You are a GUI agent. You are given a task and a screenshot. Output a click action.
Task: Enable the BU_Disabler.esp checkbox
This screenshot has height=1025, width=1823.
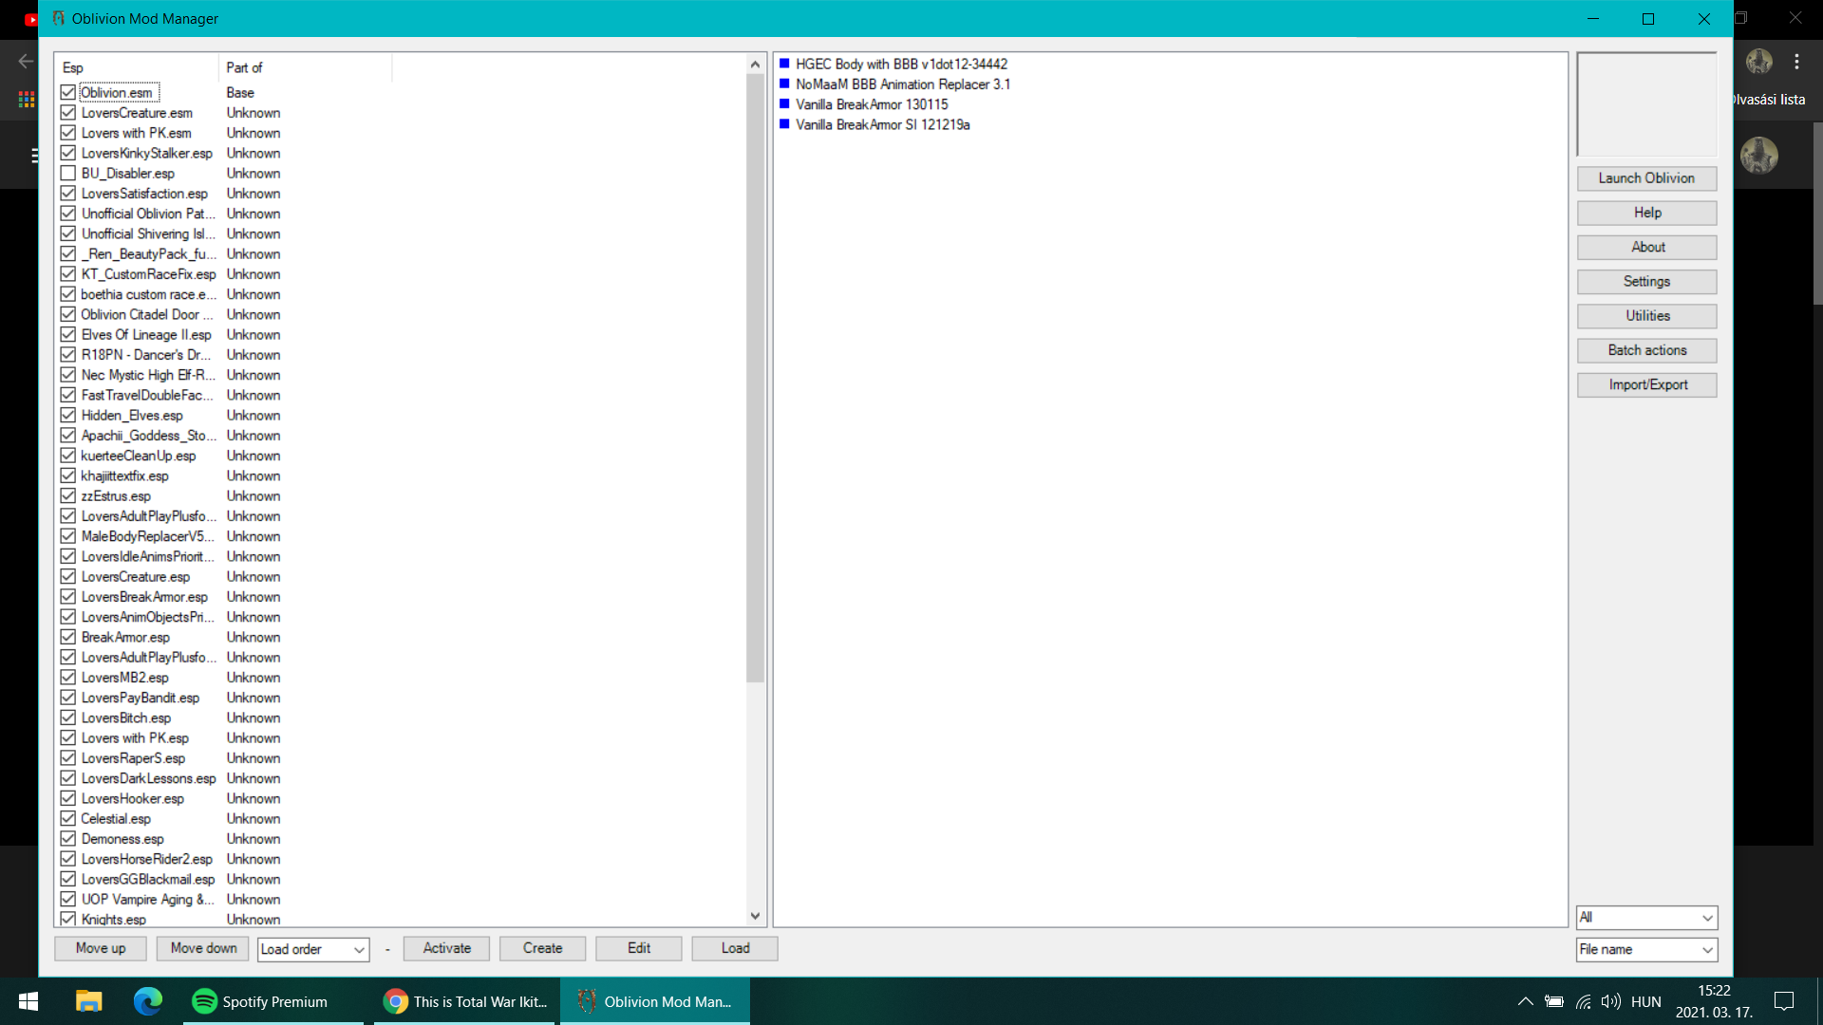[x=68, y=174]
